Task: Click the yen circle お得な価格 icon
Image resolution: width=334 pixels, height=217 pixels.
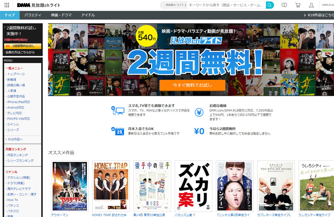Action: coord(199,112)
